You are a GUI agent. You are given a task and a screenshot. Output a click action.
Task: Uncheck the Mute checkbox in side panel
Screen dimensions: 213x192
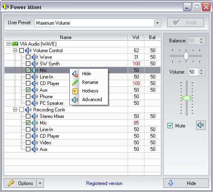click(170, 125)
